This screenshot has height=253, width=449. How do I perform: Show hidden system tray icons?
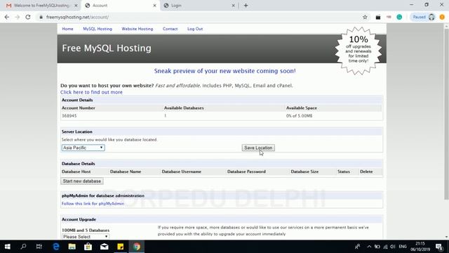(x=369, y=247)
